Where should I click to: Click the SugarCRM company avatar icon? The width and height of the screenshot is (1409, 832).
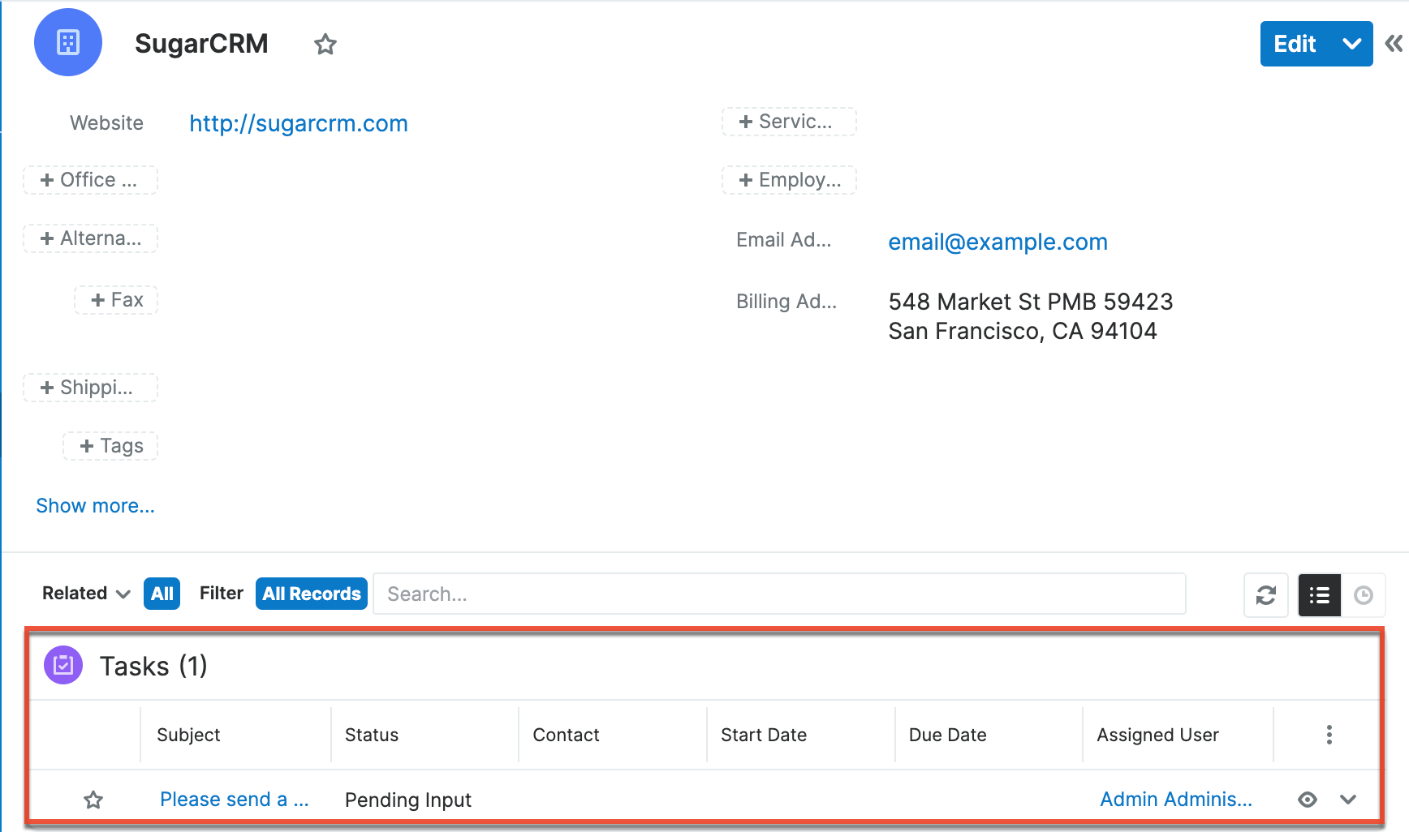(68, 42)
